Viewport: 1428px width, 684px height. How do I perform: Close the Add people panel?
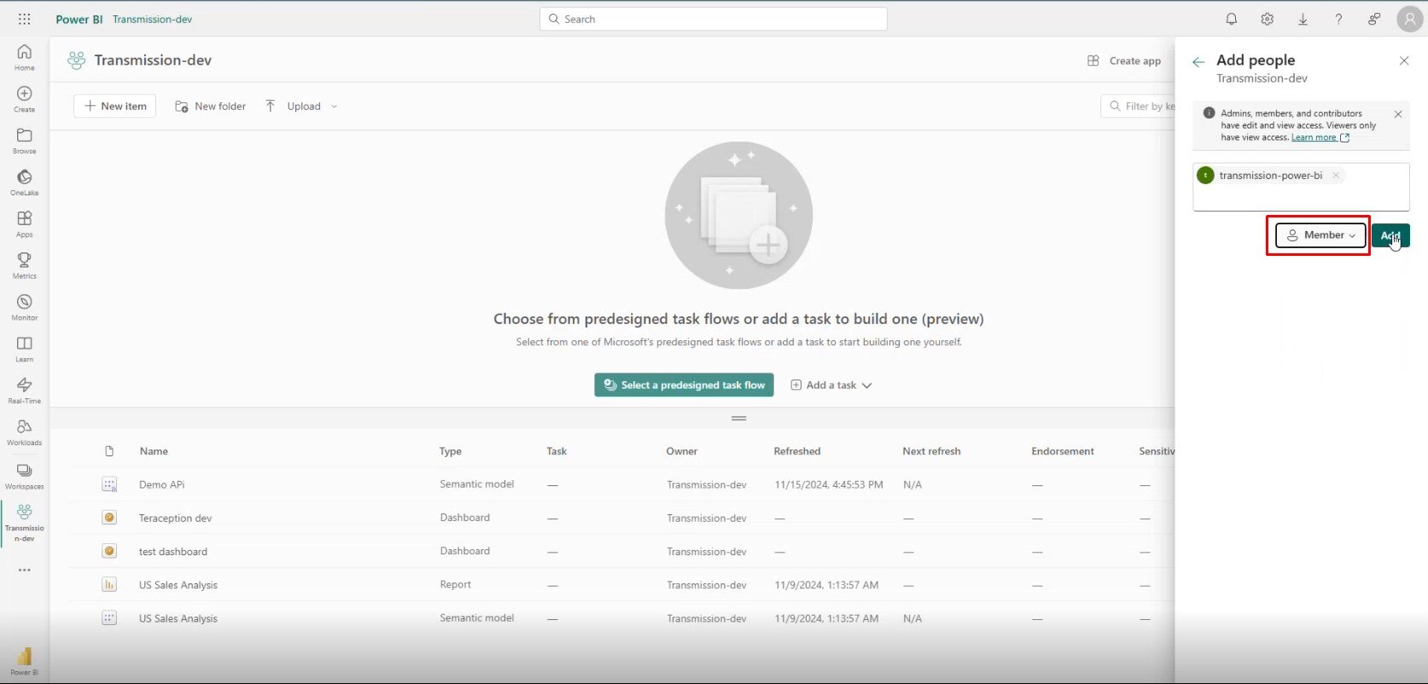coord(1404,61)
